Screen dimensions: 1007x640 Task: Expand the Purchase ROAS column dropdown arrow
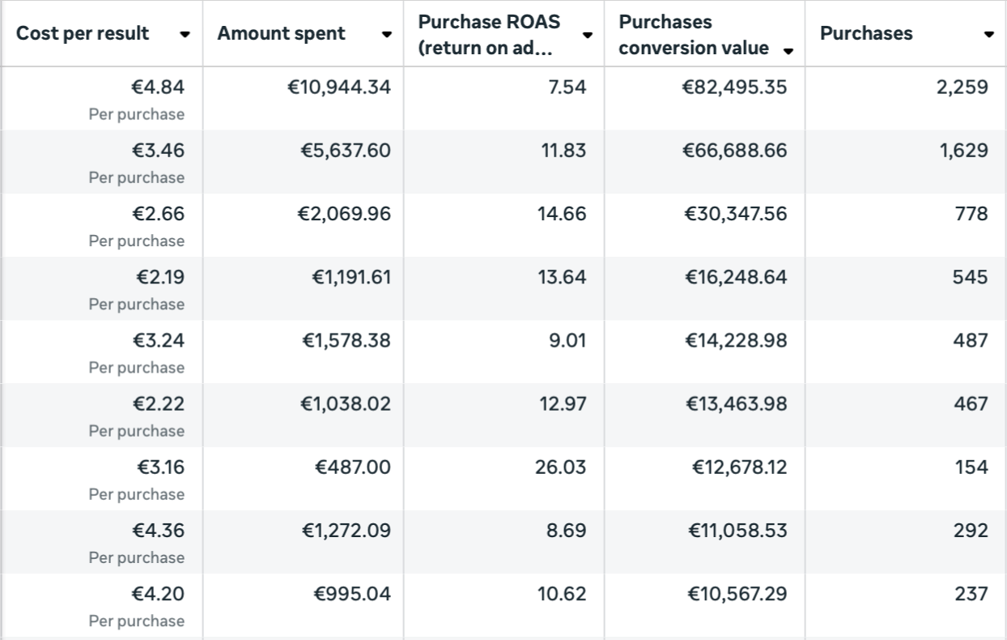(588, 35)
